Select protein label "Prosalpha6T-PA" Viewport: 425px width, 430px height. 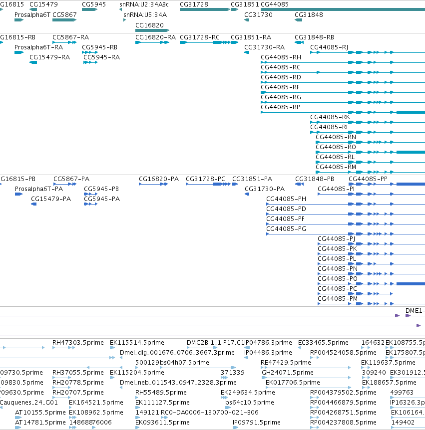pyautogui.click(x=39, y=189)
